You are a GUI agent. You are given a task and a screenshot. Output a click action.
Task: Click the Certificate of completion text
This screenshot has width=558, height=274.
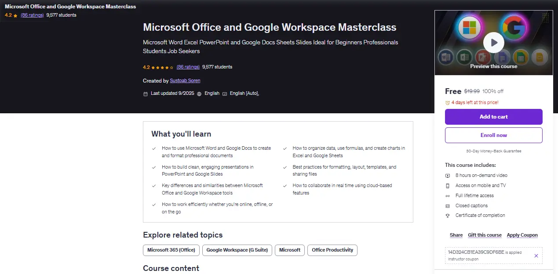pos(480,216)
